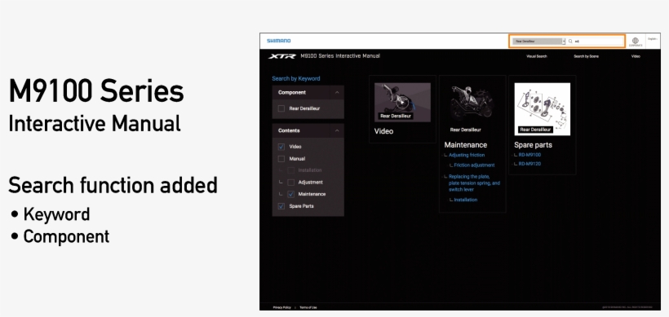Image resolution: width=669 pixels, height=317 pixels.
Task: Open the Spare parts exploded diagram thumbnail
Action: coord(543,109)
